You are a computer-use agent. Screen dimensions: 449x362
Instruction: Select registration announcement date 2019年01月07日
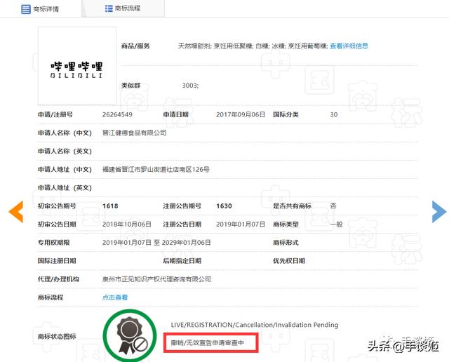coord(241,224)
